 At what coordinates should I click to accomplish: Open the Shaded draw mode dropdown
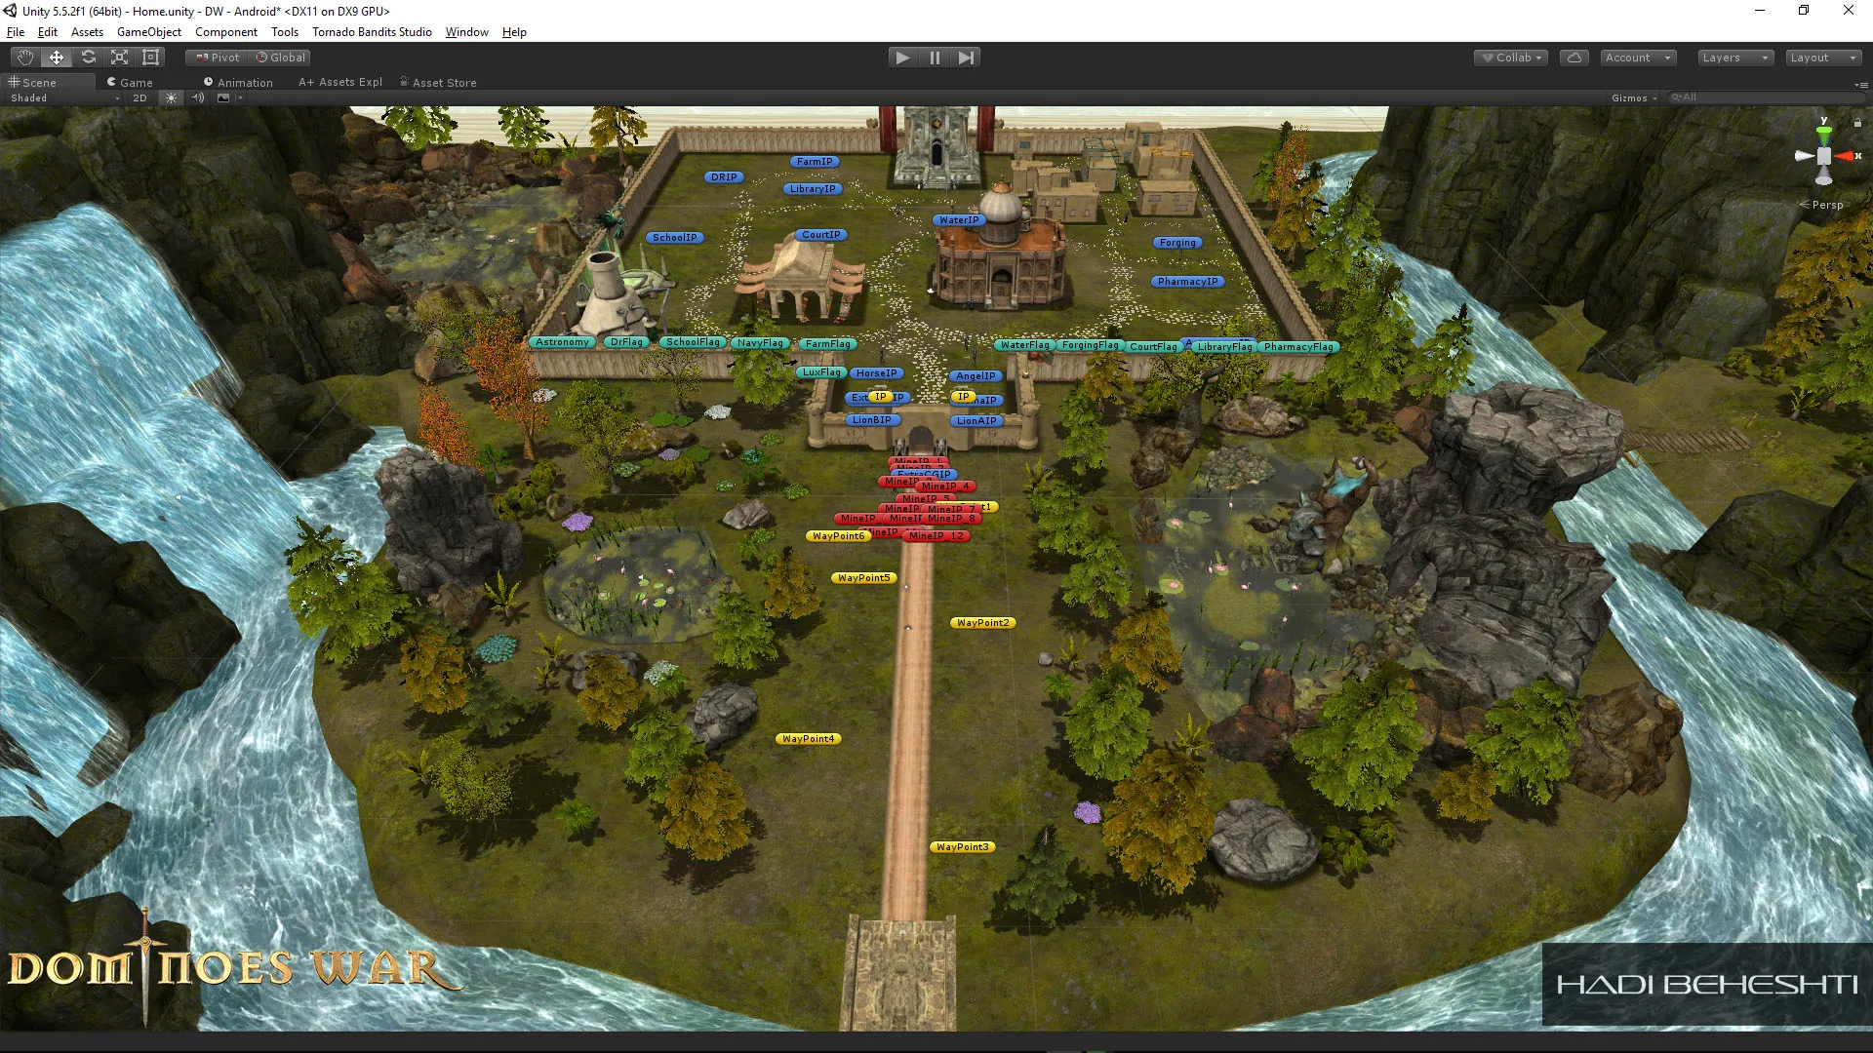pyautogui.click(x=64, y=97)
